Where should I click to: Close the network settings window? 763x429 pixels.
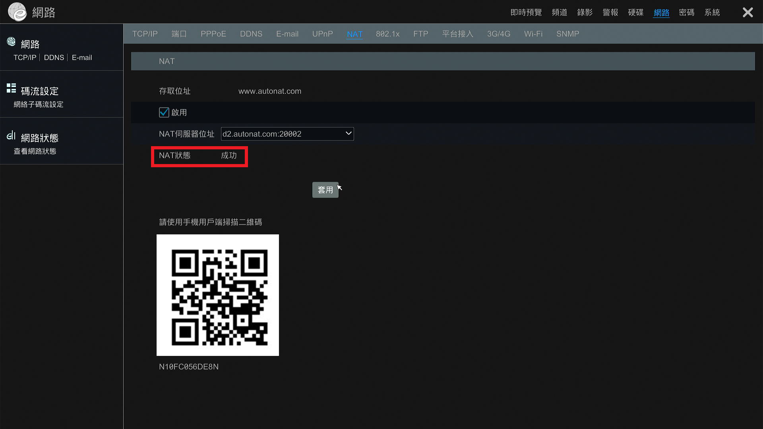point(748,12)
